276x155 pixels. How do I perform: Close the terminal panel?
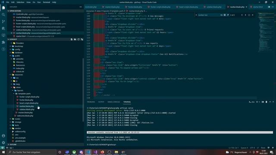click(x=273, y=102)
